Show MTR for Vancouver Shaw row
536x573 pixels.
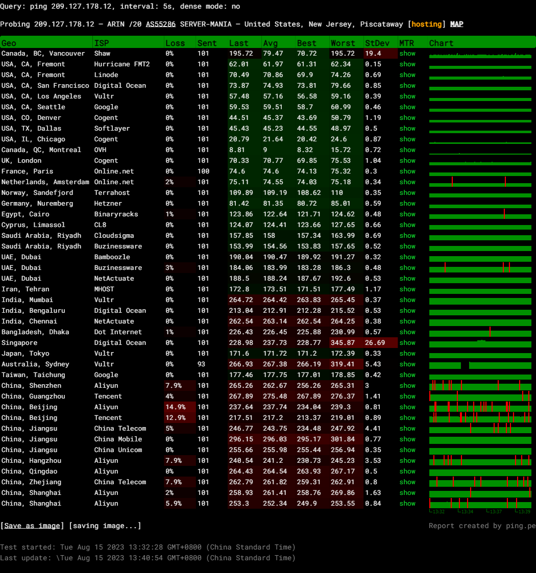point(407,54)
